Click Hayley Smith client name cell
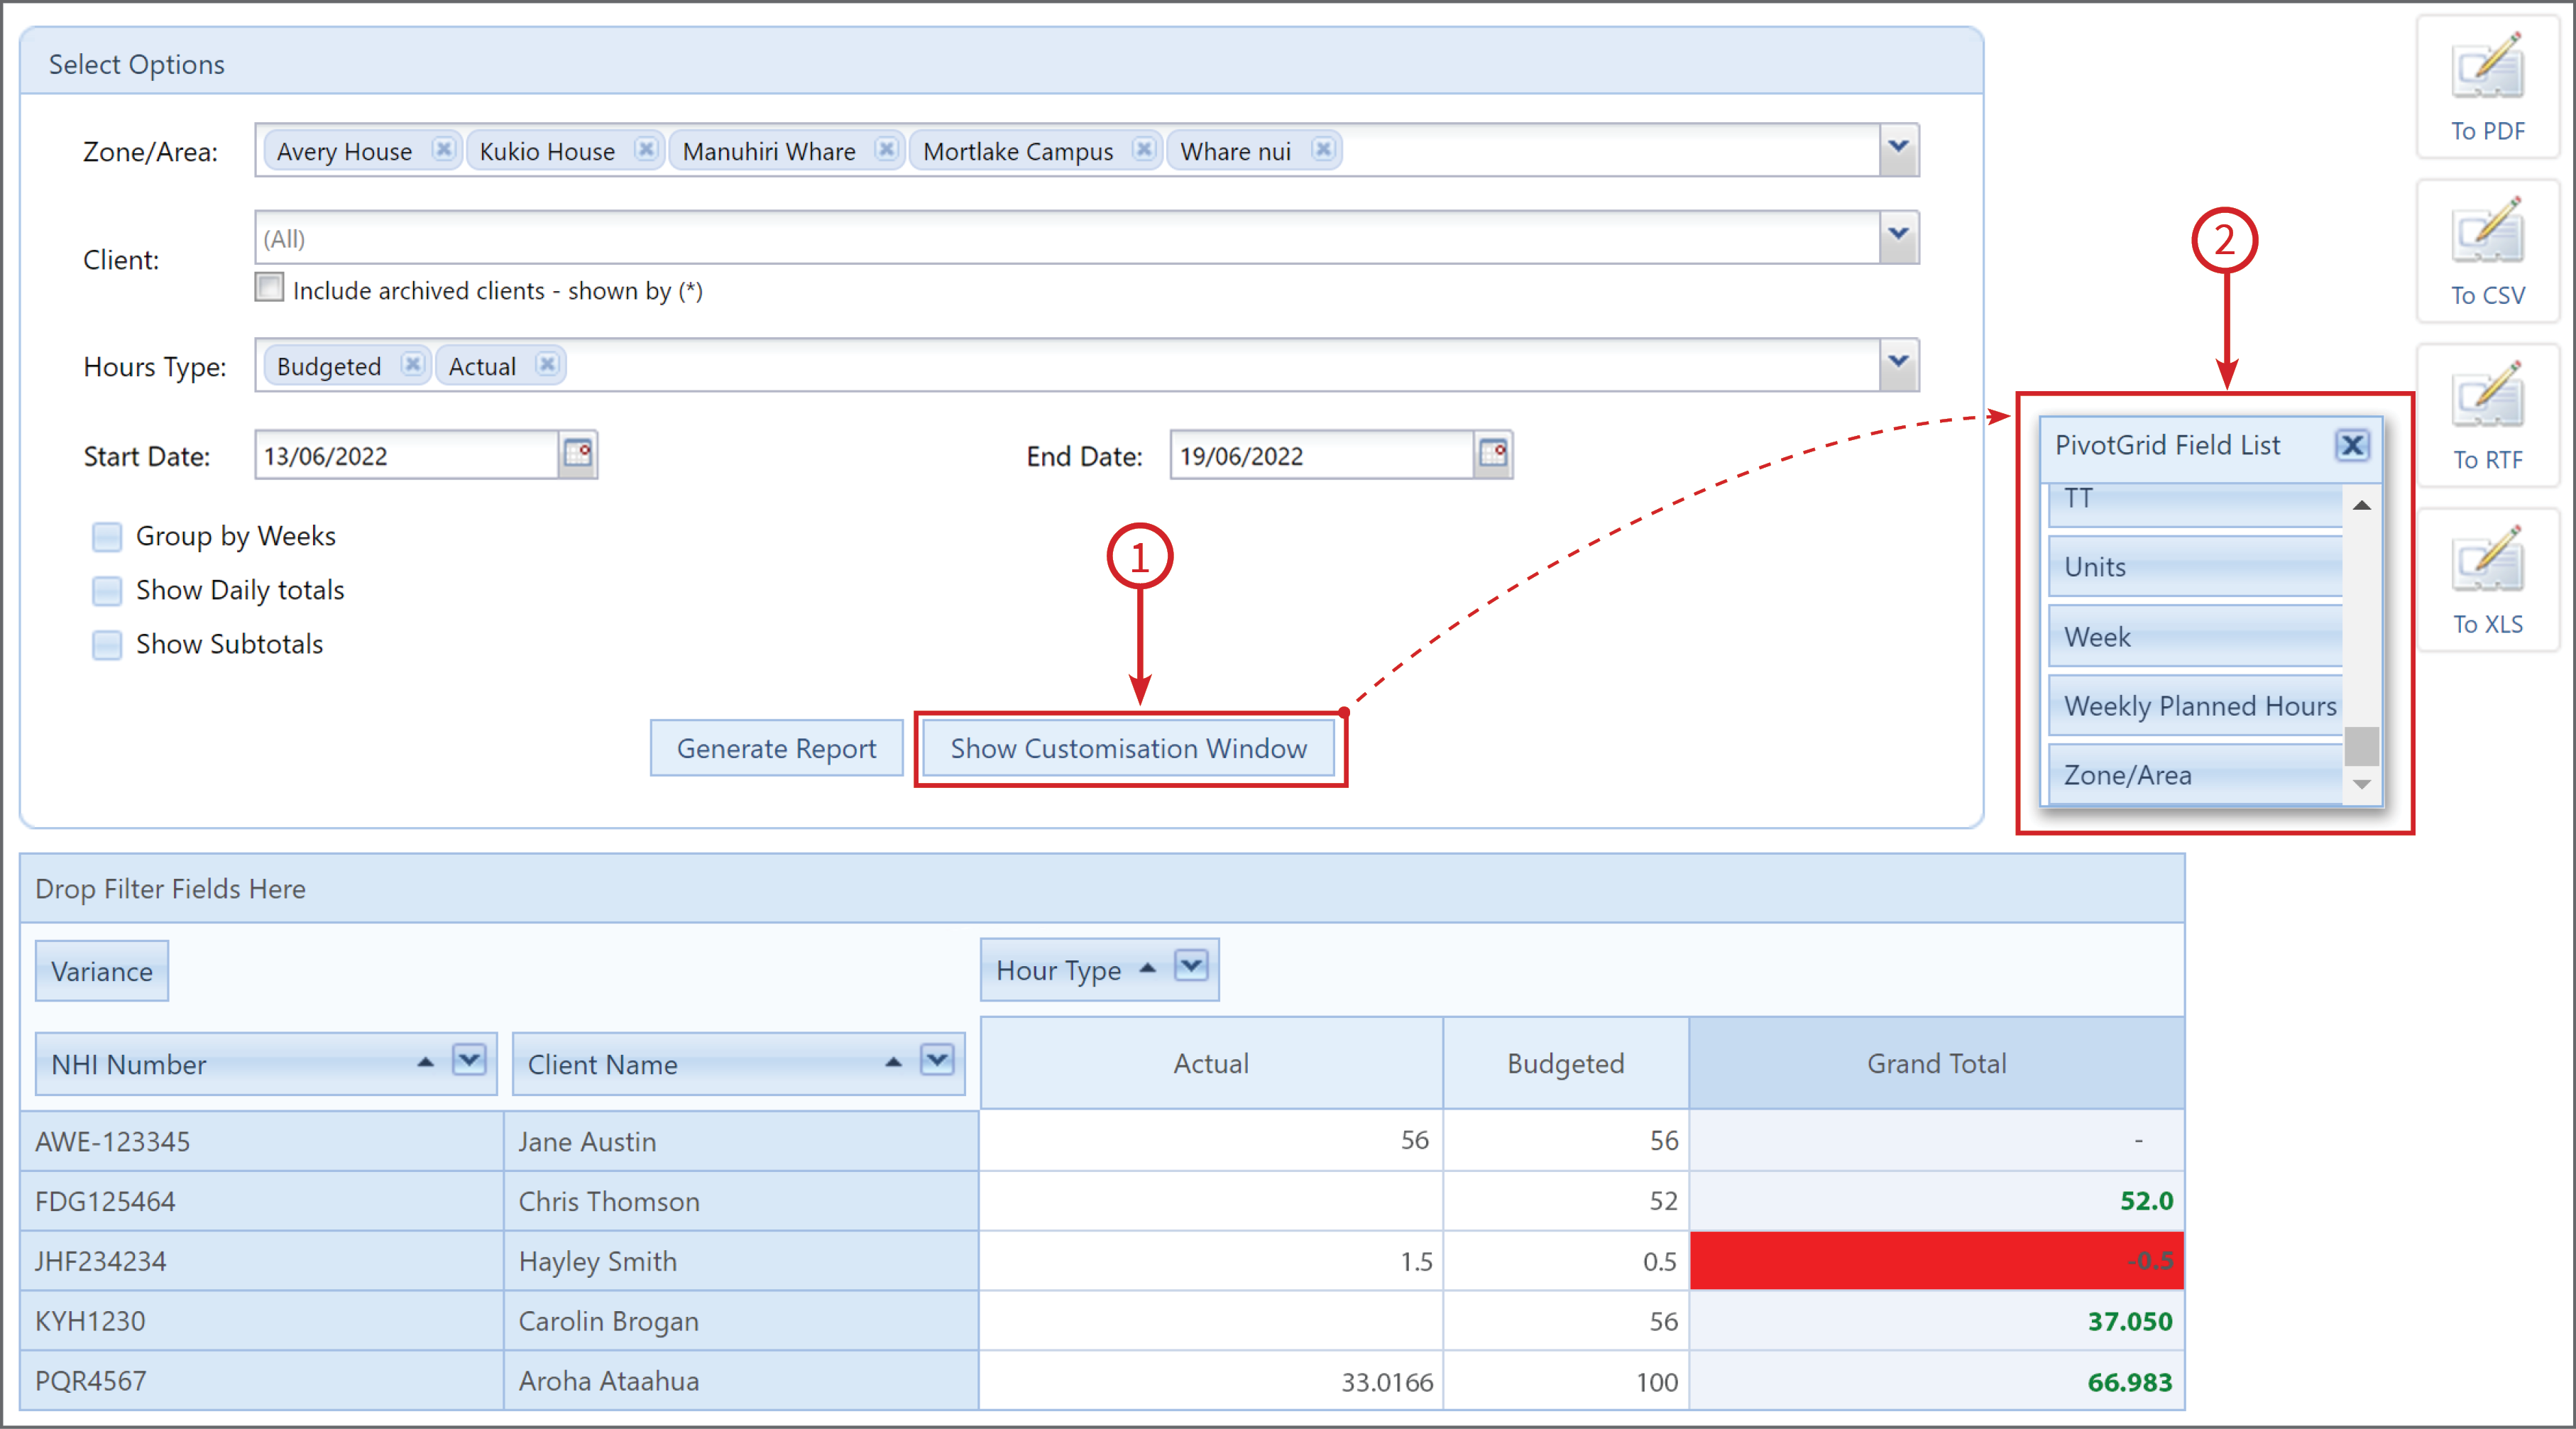The width and height of the screenshot is (2576, 1429). coord(741,1261)
